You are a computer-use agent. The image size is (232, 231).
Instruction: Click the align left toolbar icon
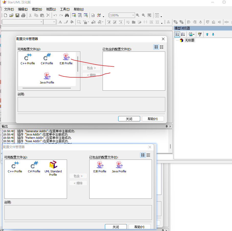click(189, 22)
